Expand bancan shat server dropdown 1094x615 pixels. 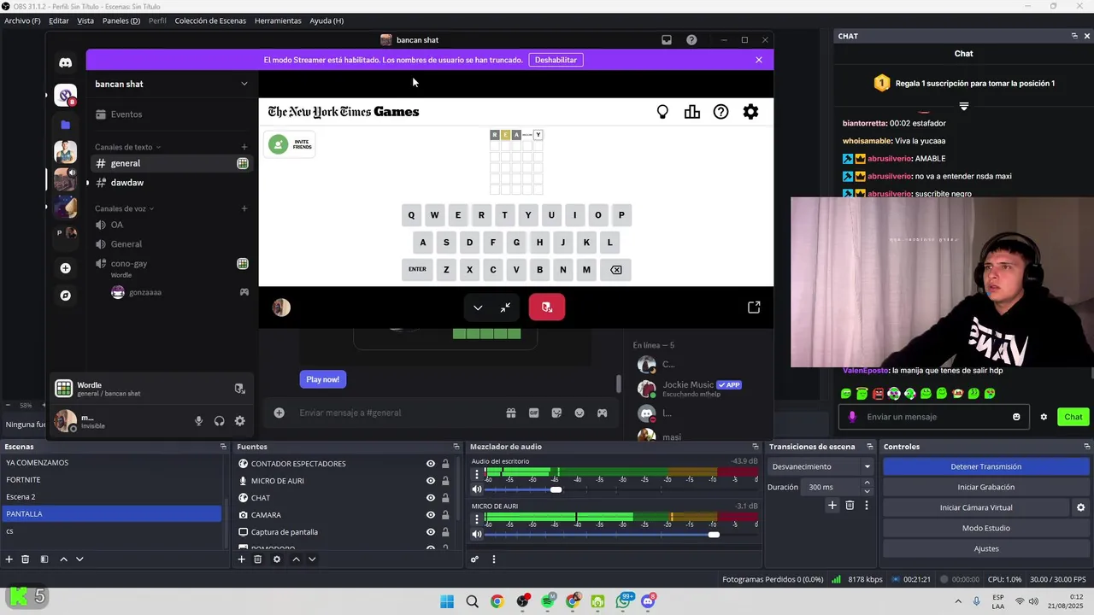pyautogui.click(x=244, y=84)
